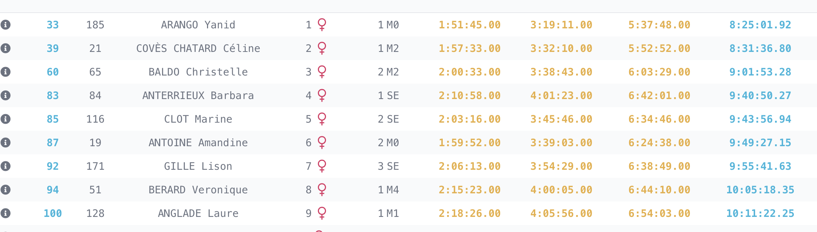The height and width of the screenshot is (232, 817).
Task: Select runner name BALDO Christelle
Action: [x=198, y=72]
